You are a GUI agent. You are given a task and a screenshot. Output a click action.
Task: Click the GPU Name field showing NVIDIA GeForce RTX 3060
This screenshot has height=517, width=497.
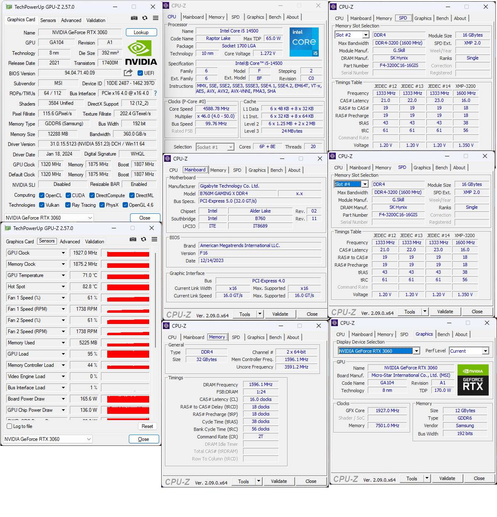point(80,32)
